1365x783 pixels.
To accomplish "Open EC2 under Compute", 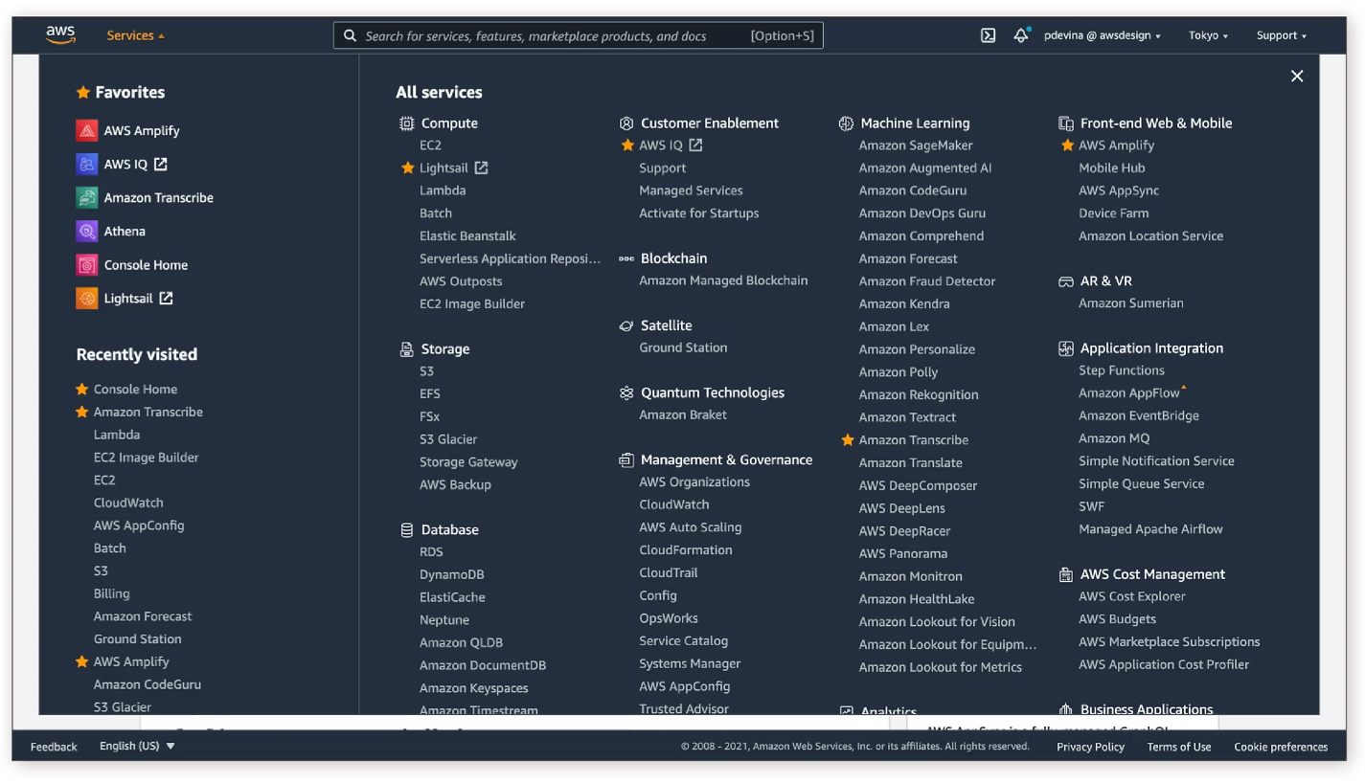I will pos(430,145).
